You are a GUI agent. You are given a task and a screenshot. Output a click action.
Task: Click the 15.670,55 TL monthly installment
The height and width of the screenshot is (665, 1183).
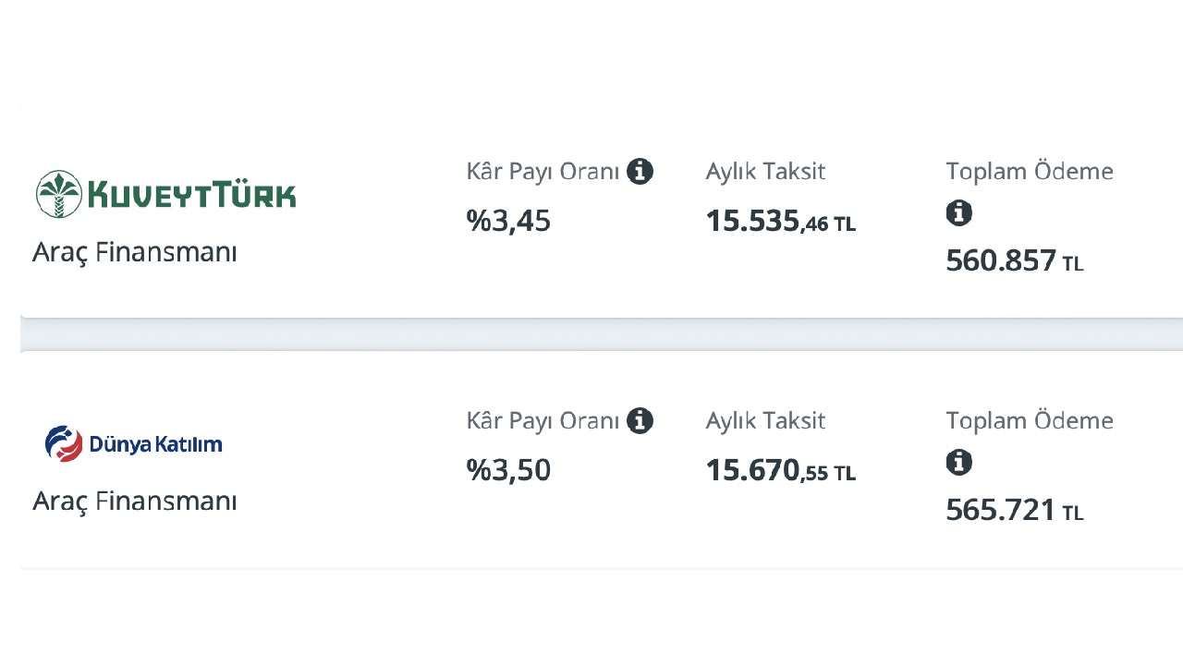(x=781, y=471)
